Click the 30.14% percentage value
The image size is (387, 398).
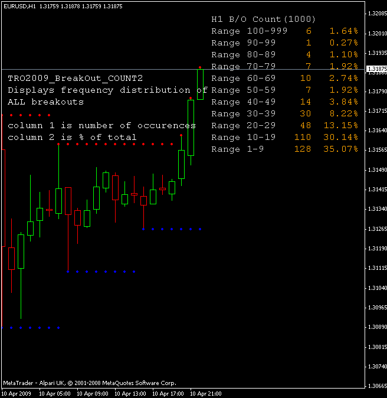(340, 138)
